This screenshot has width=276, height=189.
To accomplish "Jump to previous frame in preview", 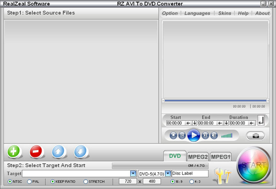I will (x=182, y=136).
